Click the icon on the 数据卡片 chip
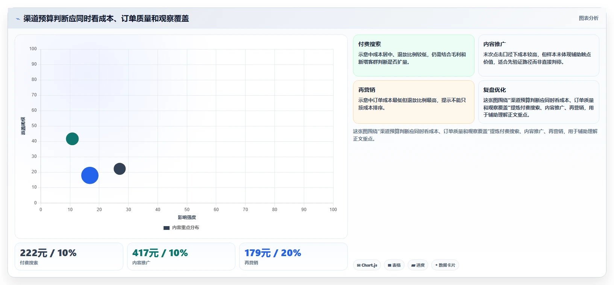 click(x=437, y=265)
